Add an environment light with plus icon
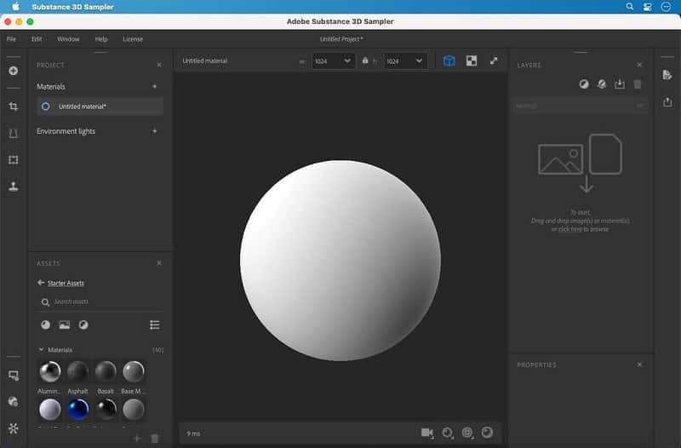Viewport: 681px width, 448px height. coord(154,131)
